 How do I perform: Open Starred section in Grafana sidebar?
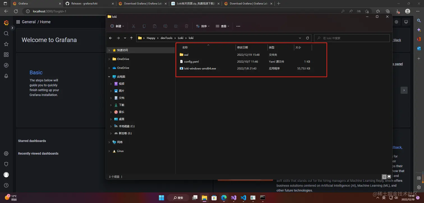[6, 44]
